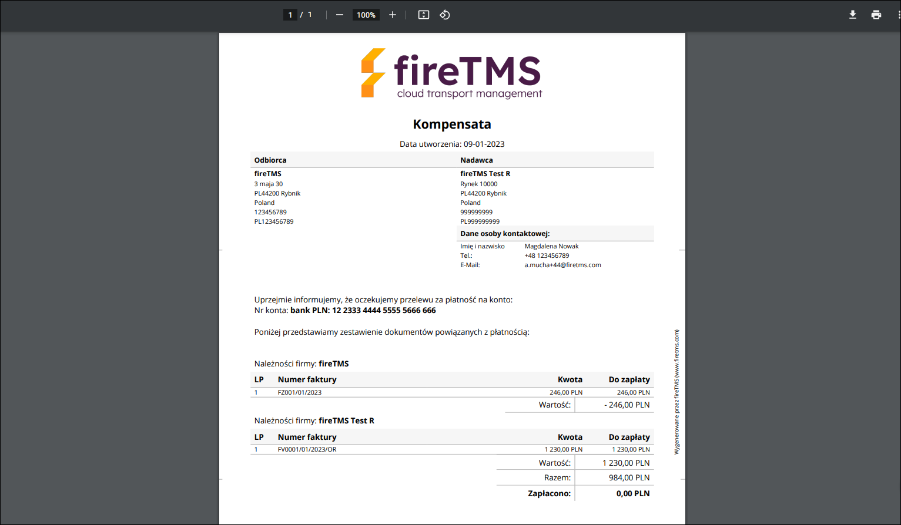
Task: Click invoice number FV0001/01/2023/OR
Action: [307, 449]
